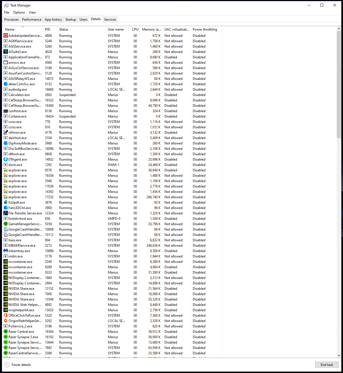Click GoogleCrashHandler icon with PID 10008
Screen dimensions: 343x373
tap(6, 229)
